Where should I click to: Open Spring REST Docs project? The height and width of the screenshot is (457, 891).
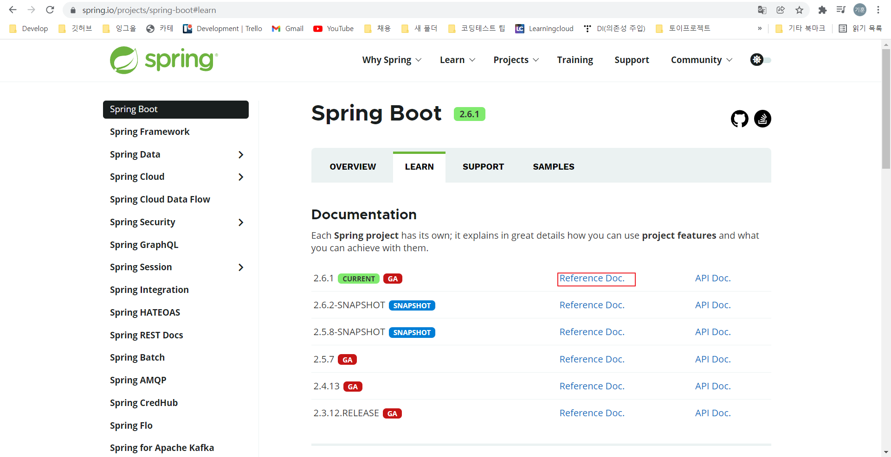point(146,336)
